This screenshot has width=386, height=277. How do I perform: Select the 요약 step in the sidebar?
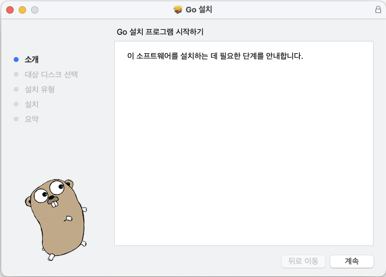32,119
